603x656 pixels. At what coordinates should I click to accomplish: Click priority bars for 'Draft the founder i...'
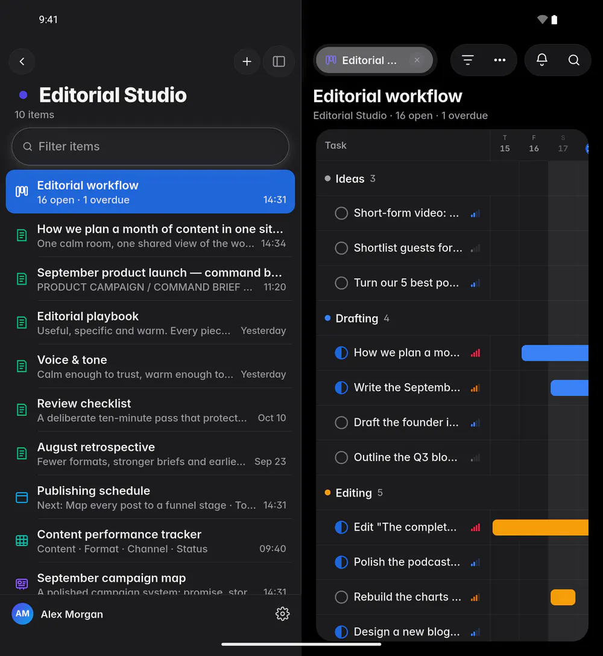(475, 423)
